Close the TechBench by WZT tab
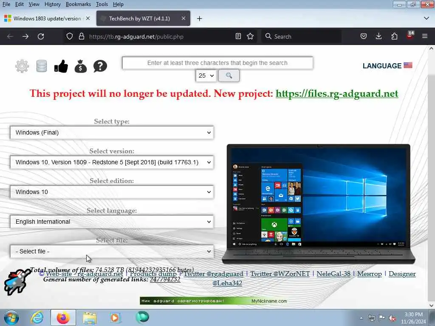 point(184,18)
